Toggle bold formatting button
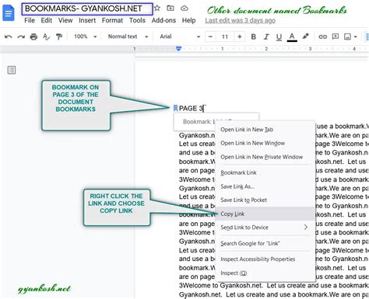The image size is (369, 299). tap(254, 37)
